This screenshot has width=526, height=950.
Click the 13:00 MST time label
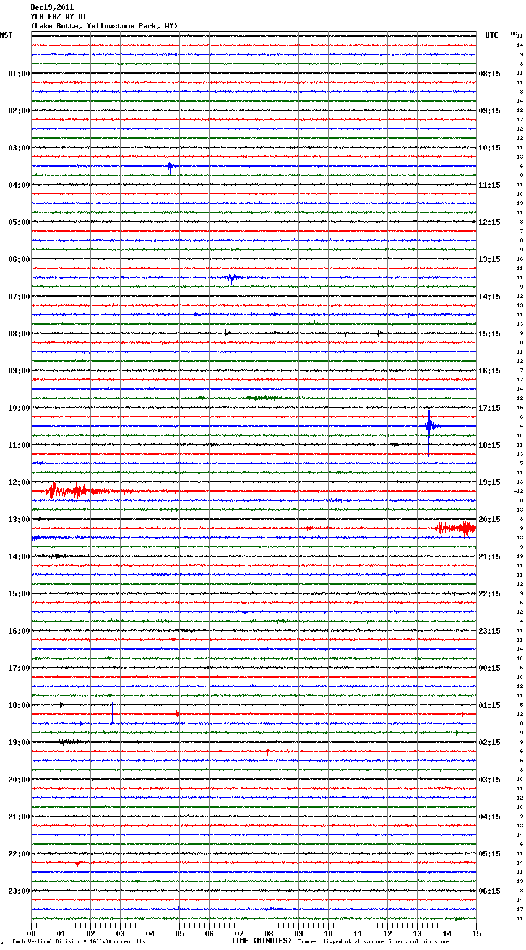click(x=19, y=520)
